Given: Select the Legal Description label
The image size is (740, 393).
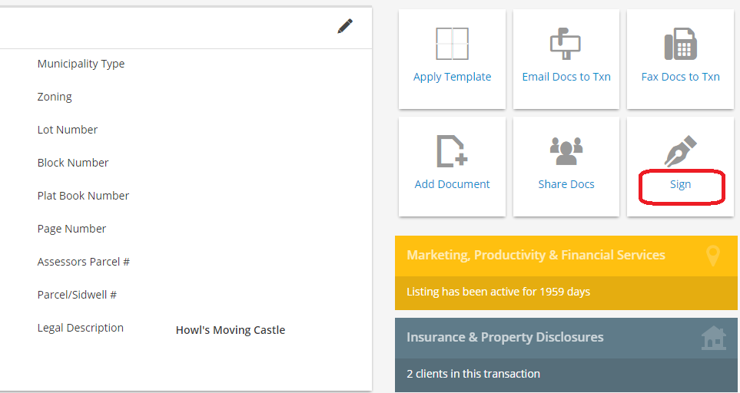Looking at the screenshot, I should click(81, 328).
